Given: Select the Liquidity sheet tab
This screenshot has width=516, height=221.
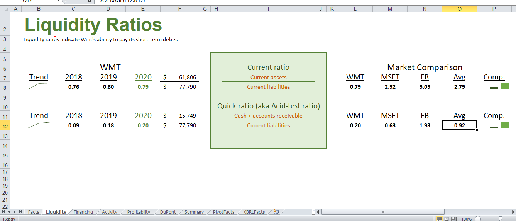Looking at the screenshot, I should [56, 212].
